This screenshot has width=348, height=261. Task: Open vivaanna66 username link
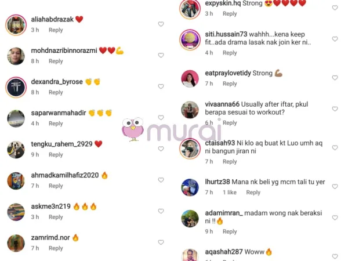pyautogui.click(x=222, y=104)
